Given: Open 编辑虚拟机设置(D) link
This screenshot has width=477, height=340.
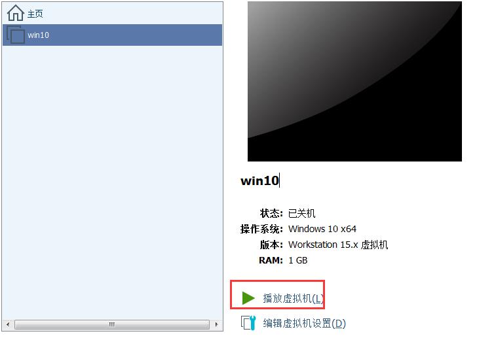Looking at the screenshot, I should (x=304, y=323).
